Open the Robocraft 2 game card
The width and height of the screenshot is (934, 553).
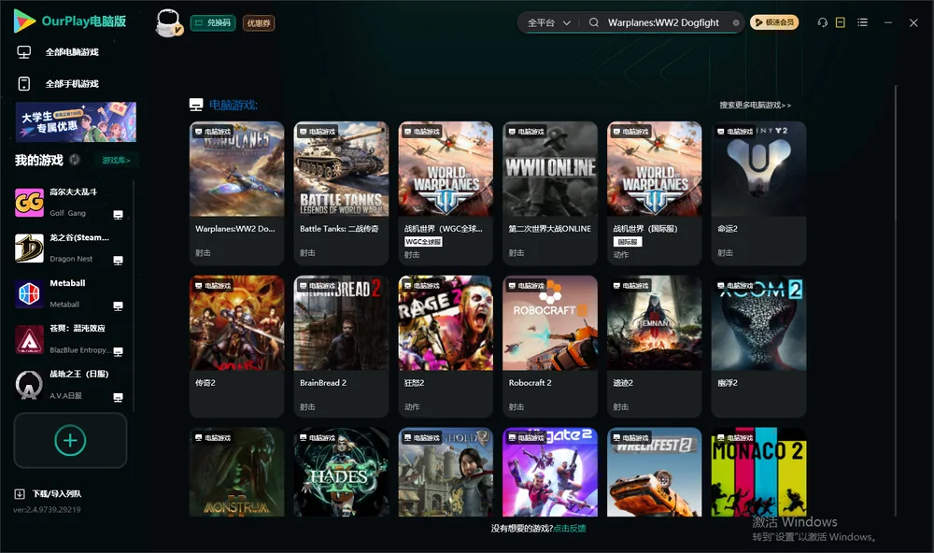click(x=550, y=347)
